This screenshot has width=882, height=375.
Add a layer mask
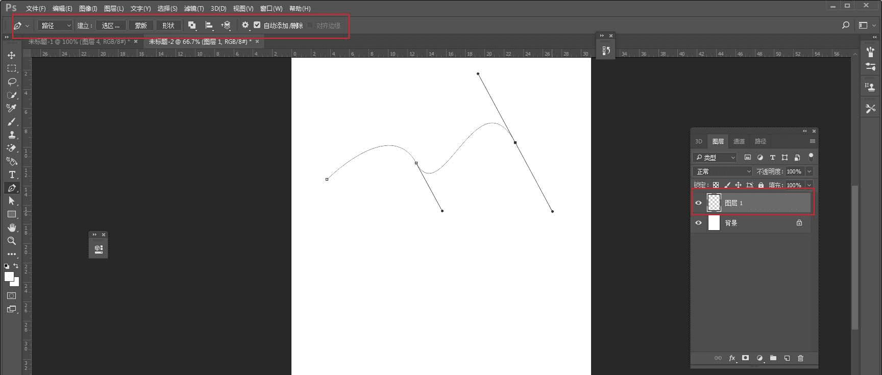coord(746,358)
